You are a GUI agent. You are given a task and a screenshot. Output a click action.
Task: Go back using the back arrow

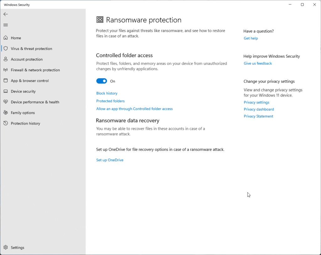(6, 14)
